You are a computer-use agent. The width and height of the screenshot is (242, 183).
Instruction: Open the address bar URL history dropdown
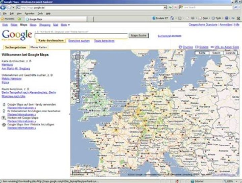click(165, 7)
